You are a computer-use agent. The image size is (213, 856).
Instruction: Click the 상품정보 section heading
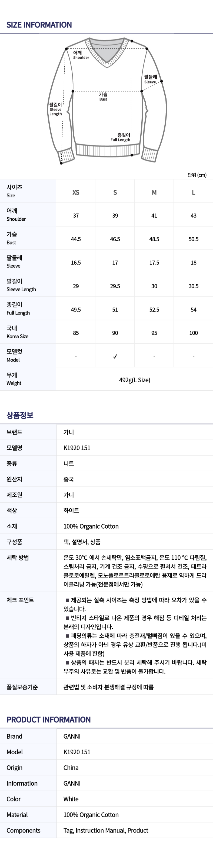20,415
